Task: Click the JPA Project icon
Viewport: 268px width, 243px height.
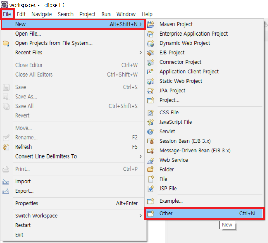Action: 151,91
